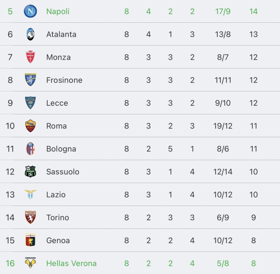Image resolution: width=280 pixels, height=274 pixels.
Task: Open the Frosinone team name
Action: coord(64,80)
